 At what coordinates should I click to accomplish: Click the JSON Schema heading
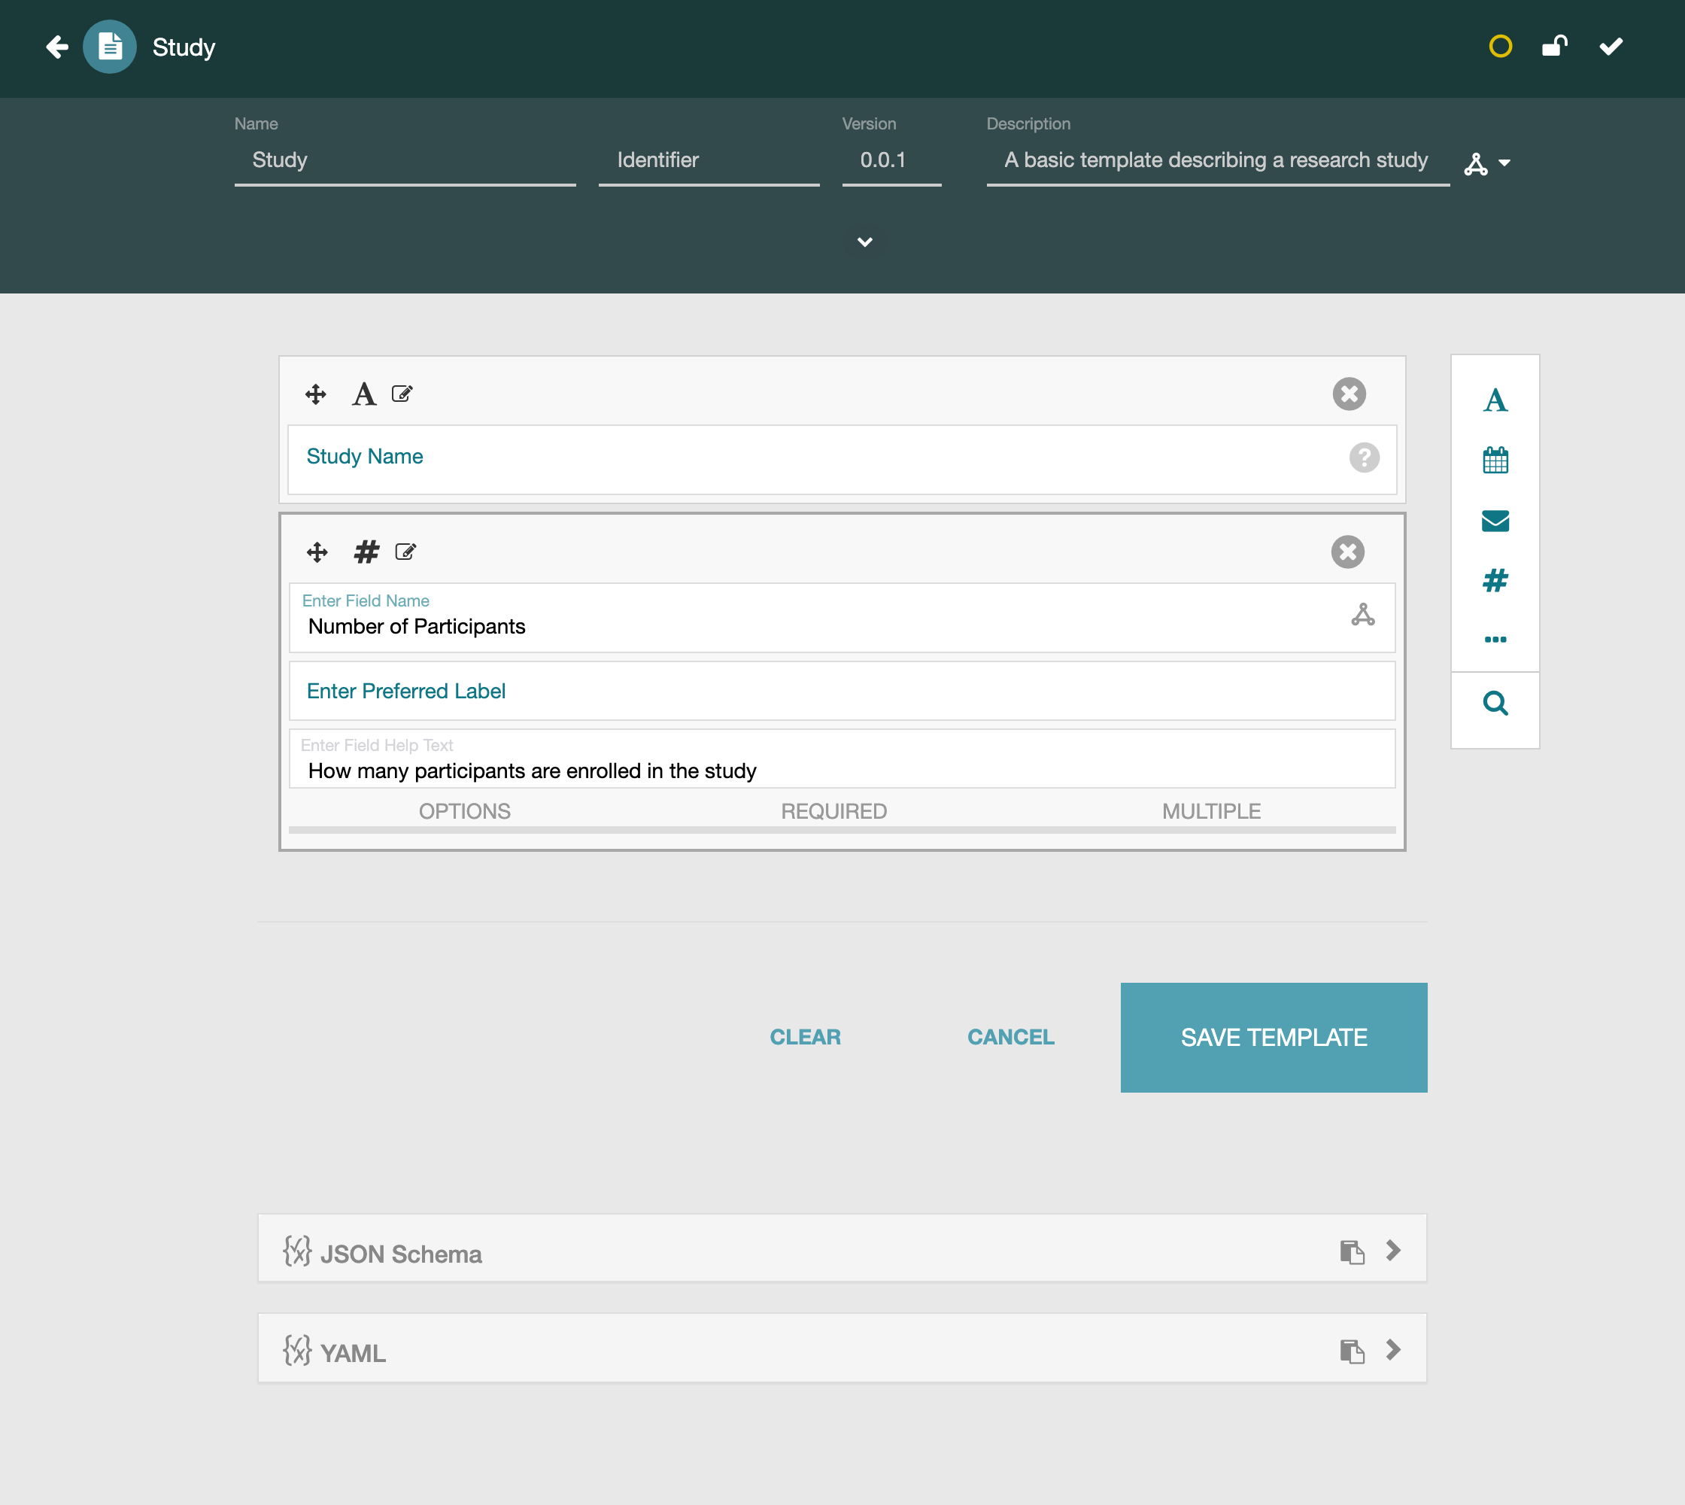point(401,1255)
